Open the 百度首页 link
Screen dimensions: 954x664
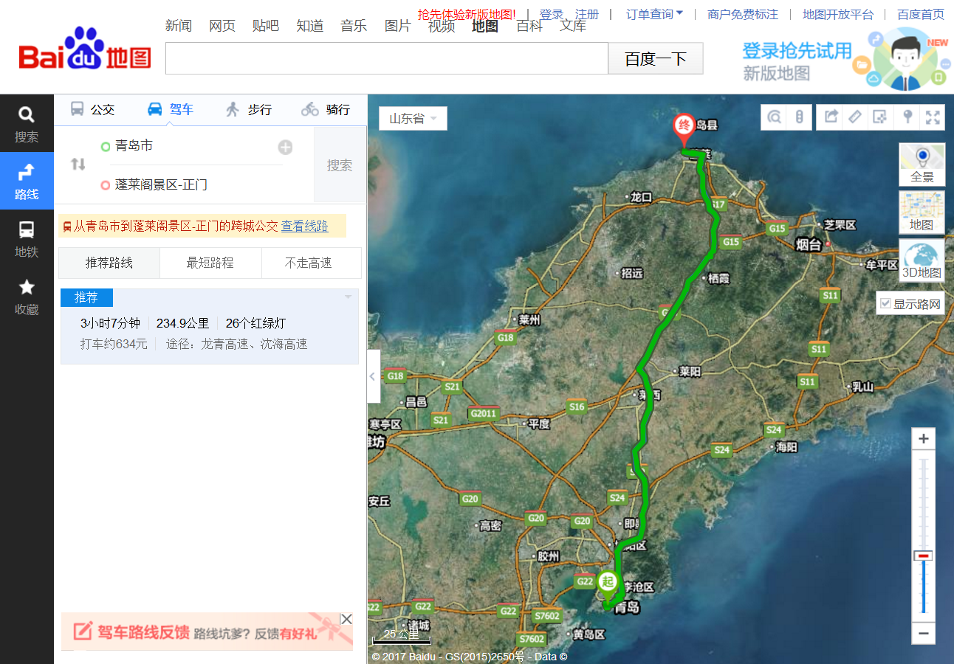(921, 14)
